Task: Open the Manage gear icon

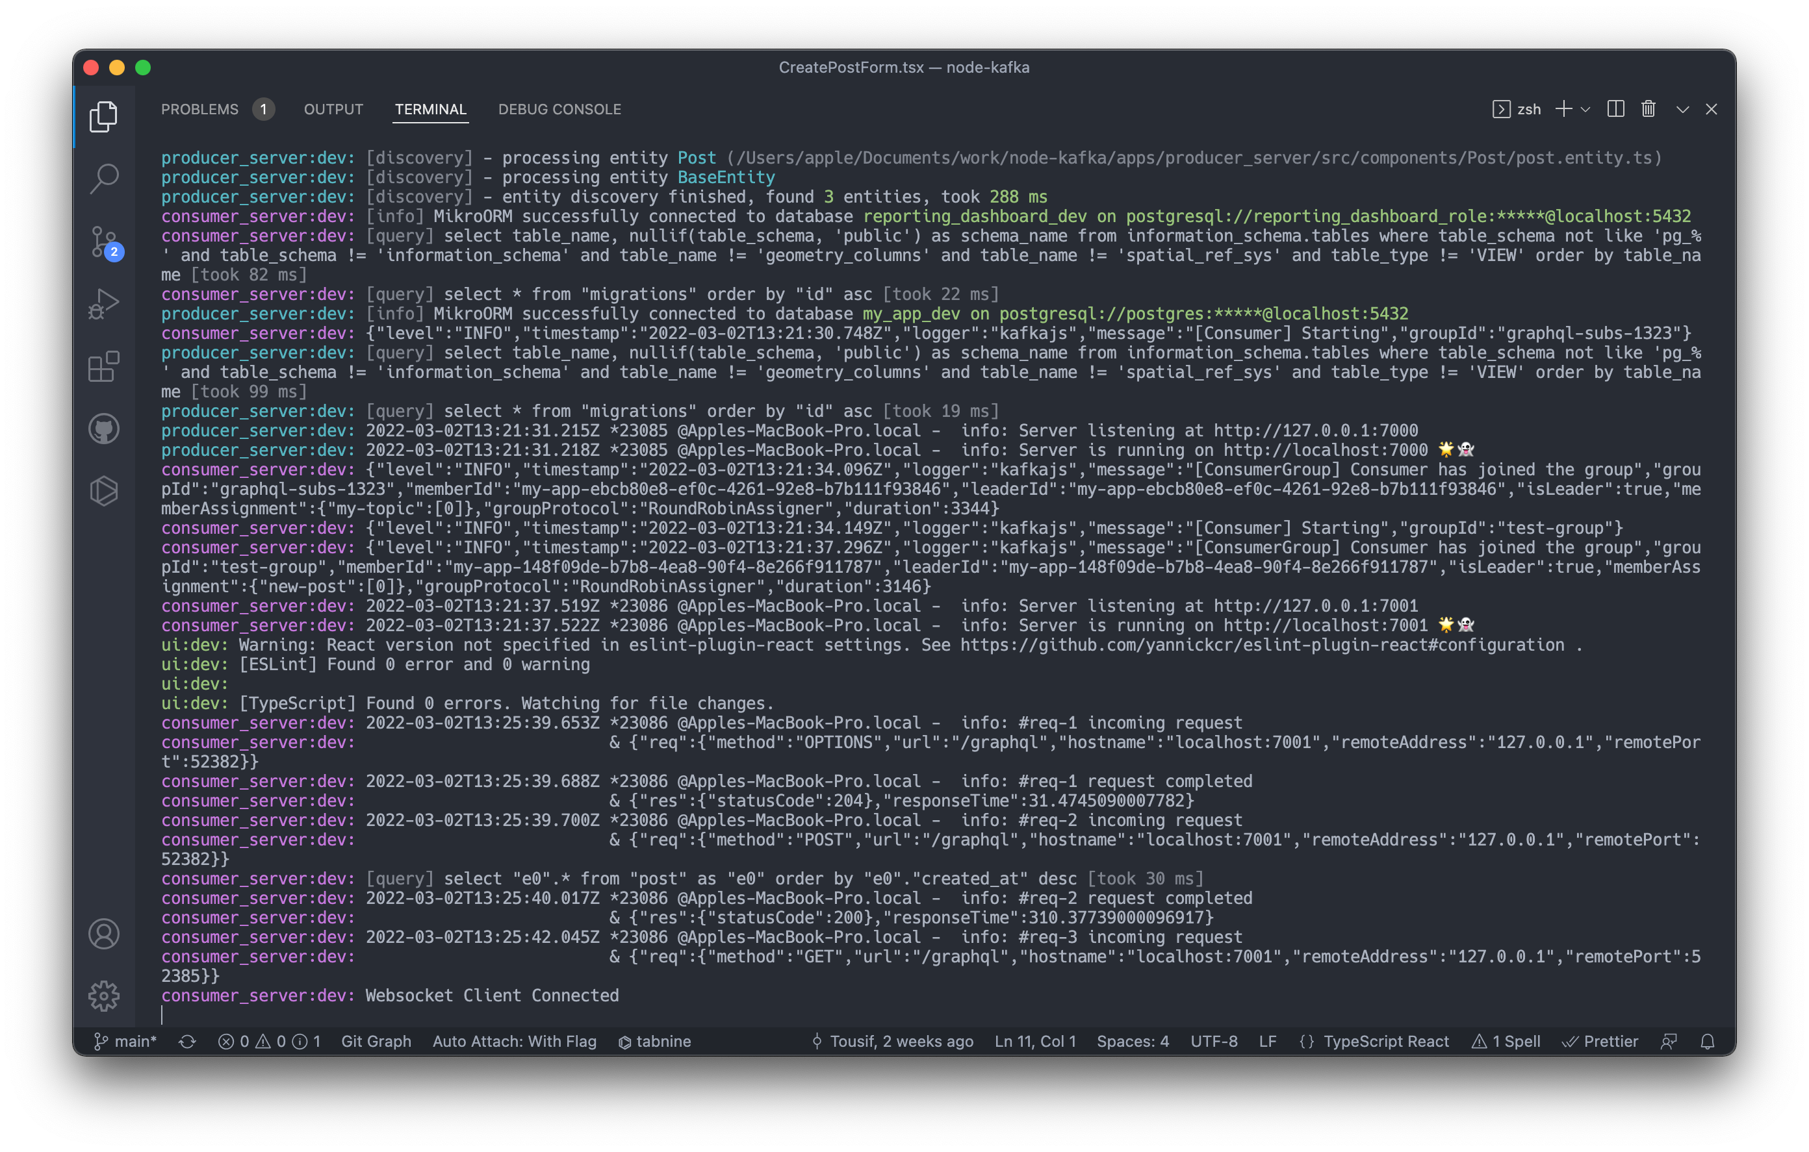Action: pyautogui.click(x=104, y=995)
